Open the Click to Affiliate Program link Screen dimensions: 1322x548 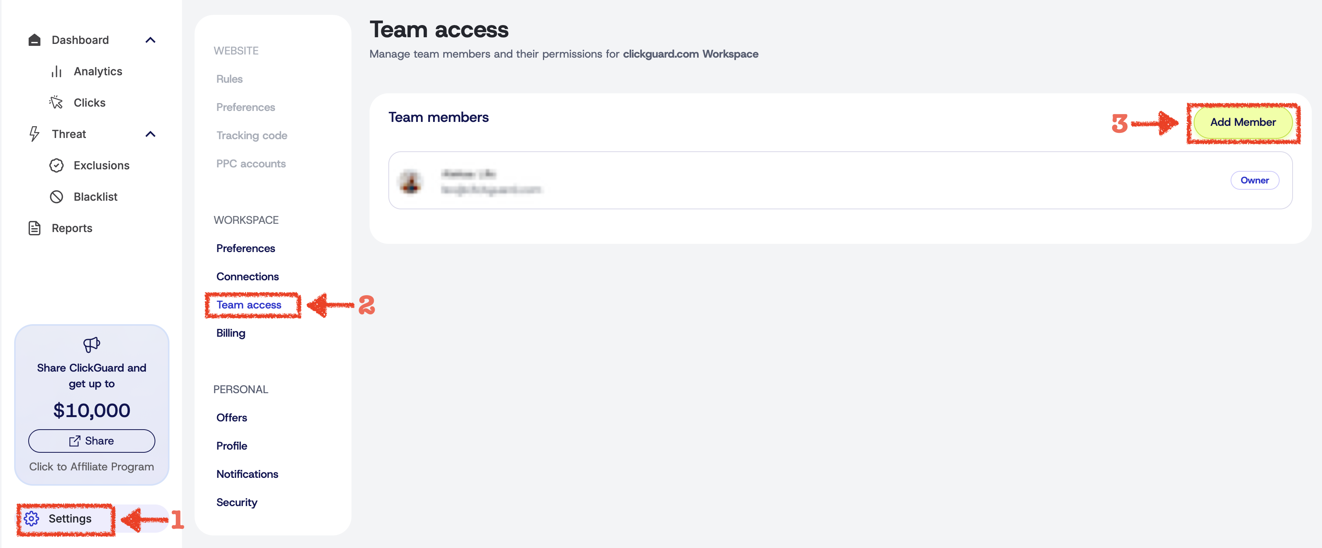coord(91,466)
